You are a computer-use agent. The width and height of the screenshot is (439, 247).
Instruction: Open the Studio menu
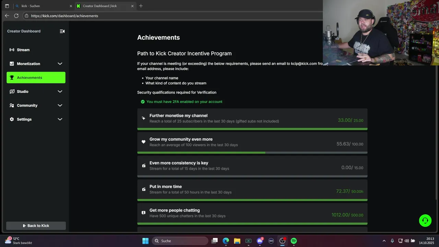pyautogui.click(x=36, y=92)
